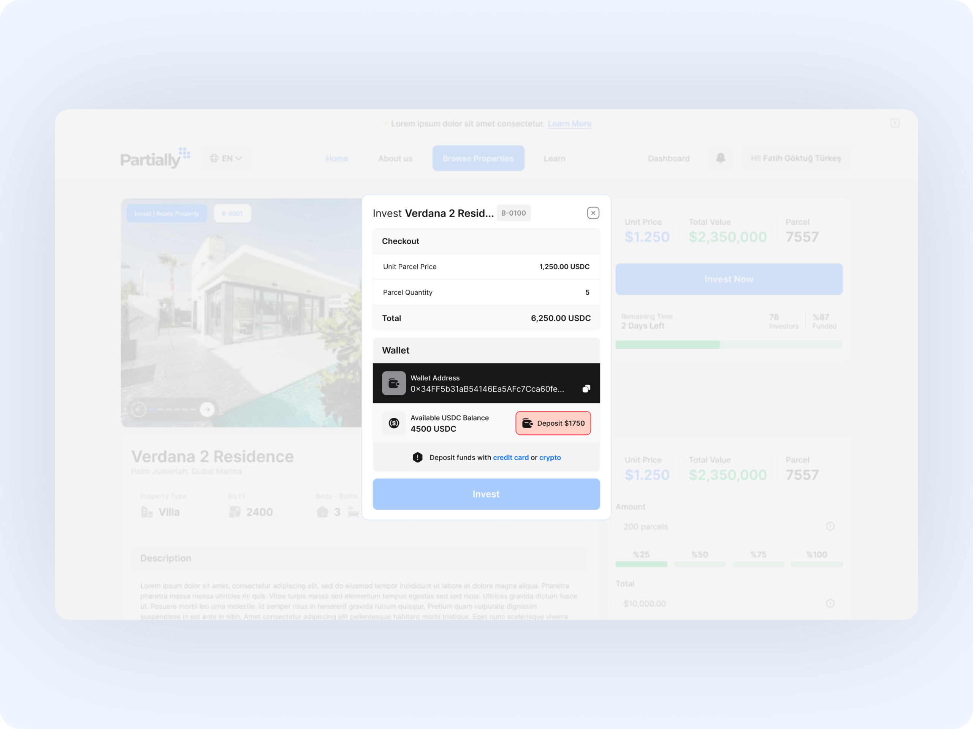Click the 78 Investors count
Screen dimensions: 973x729
[783, 322]
